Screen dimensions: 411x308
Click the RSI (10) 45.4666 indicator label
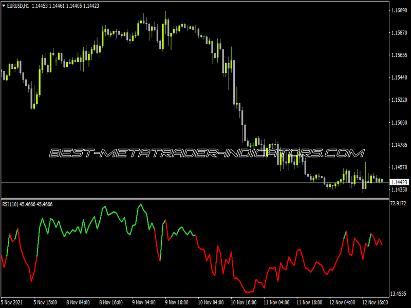click(27, 204)
